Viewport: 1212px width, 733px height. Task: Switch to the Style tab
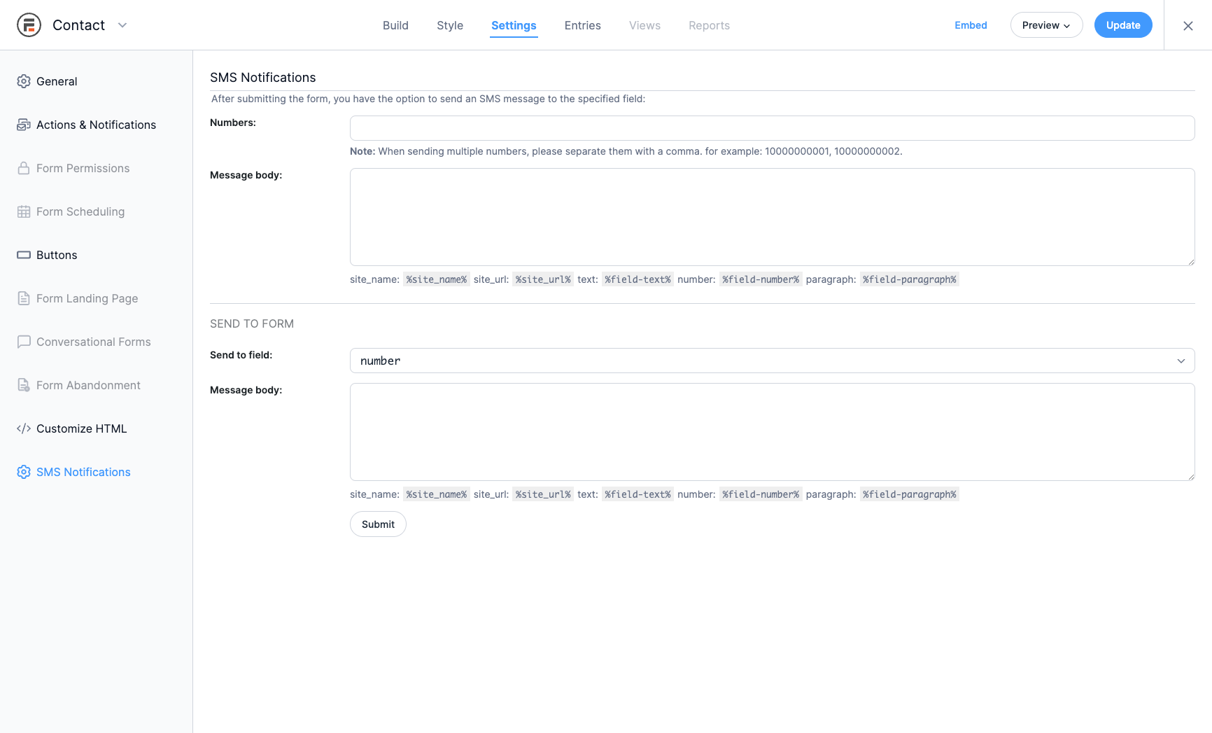pos(450,25)
